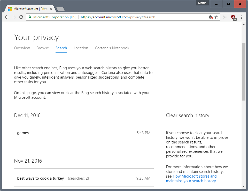Go back using browser back arrow
Viewport: 248px width, 191px height.
pos(7,17)
